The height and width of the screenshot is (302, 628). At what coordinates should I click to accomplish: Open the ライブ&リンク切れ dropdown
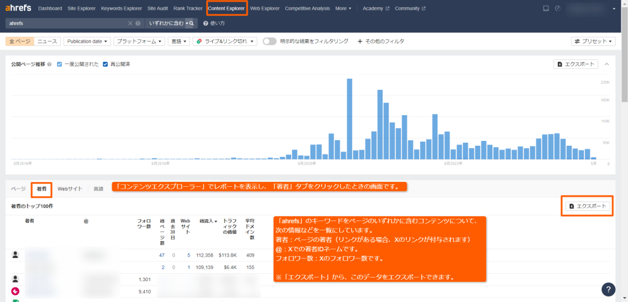pyautogui.click(x=224, y=41)
